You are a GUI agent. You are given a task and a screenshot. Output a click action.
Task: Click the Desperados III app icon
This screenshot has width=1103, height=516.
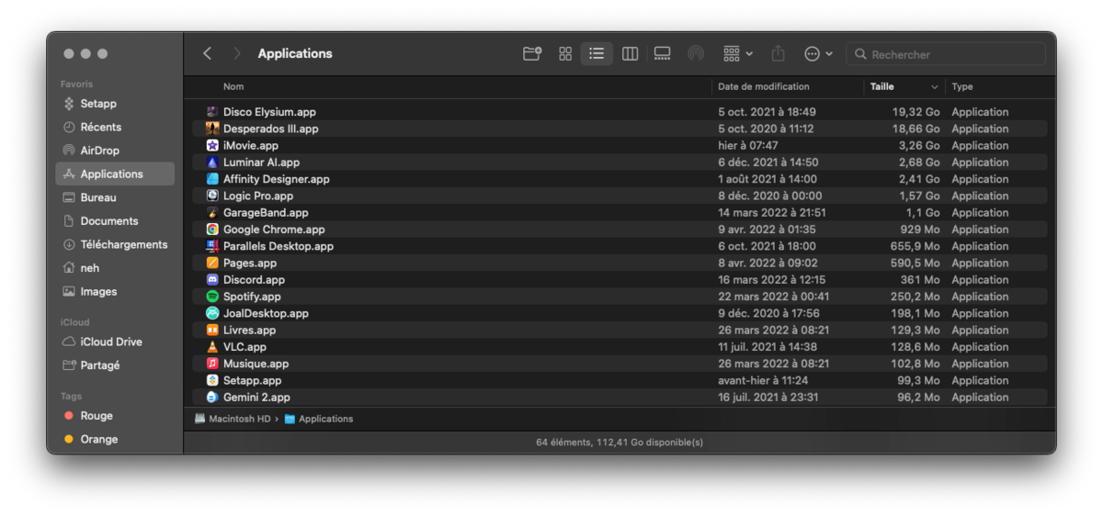212,129
